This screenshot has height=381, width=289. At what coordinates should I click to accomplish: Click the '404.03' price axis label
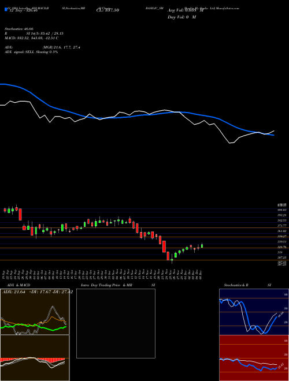281,210
